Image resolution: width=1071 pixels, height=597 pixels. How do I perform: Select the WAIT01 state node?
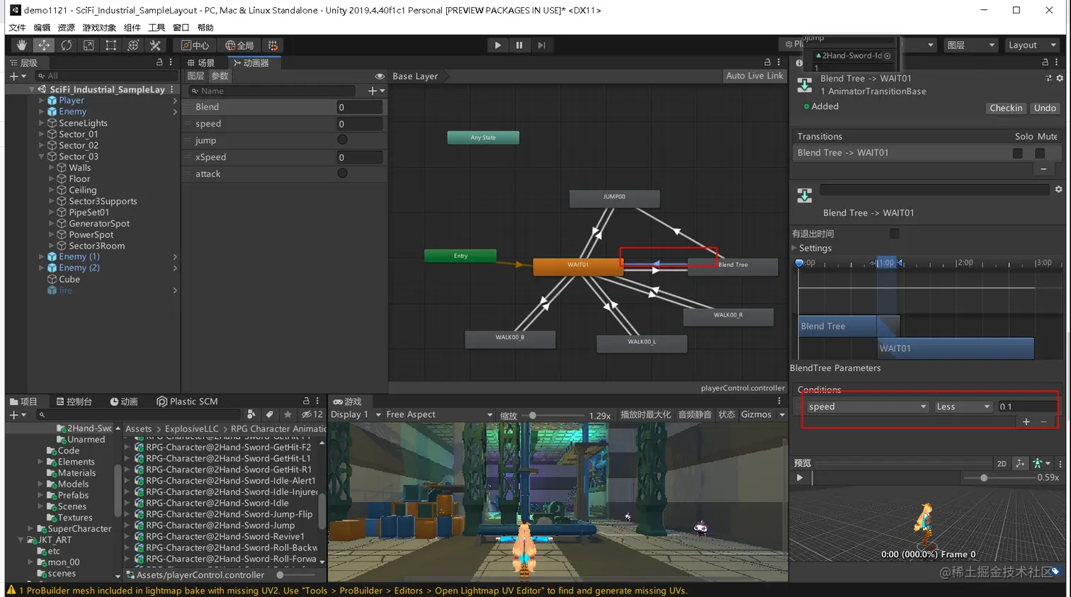coord(577,266)
